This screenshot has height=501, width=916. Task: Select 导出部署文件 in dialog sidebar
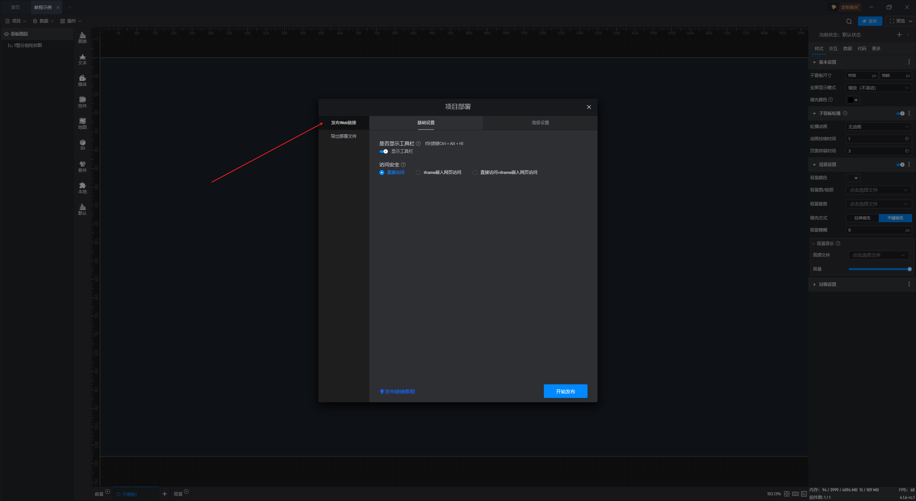[x=343, y=136]
